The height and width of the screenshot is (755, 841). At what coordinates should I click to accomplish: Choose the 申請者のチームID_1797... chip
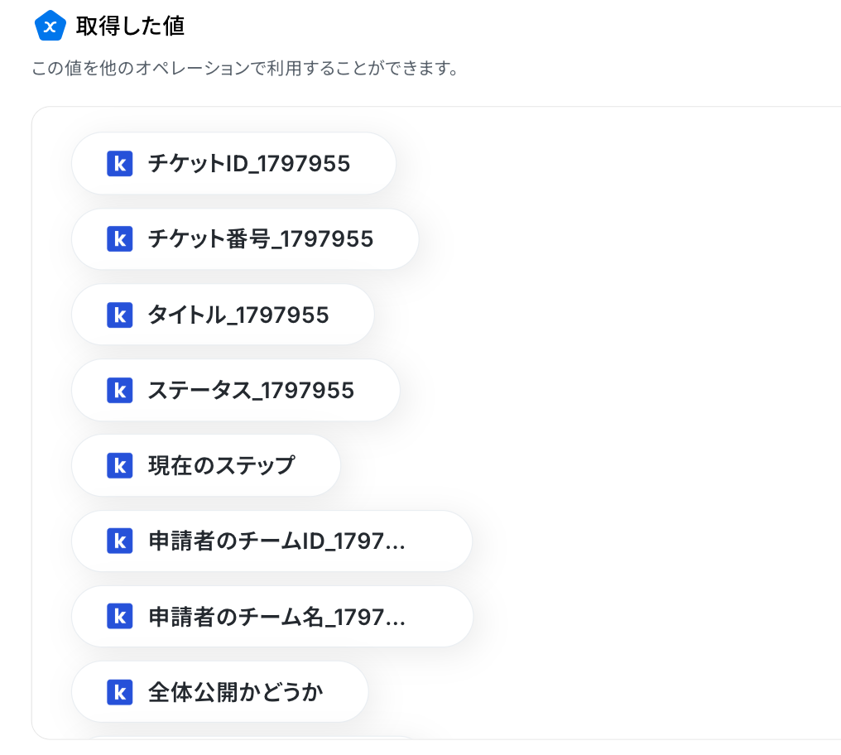tap(272, 541)
